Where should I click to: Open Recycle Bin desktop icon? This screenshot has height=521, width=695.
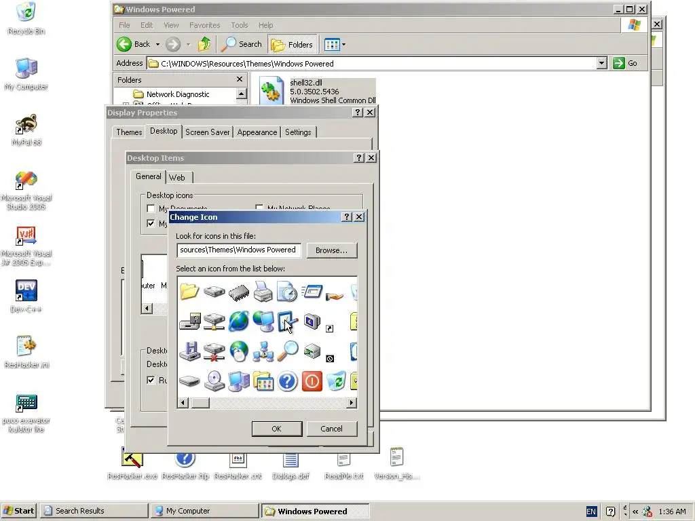26,19
